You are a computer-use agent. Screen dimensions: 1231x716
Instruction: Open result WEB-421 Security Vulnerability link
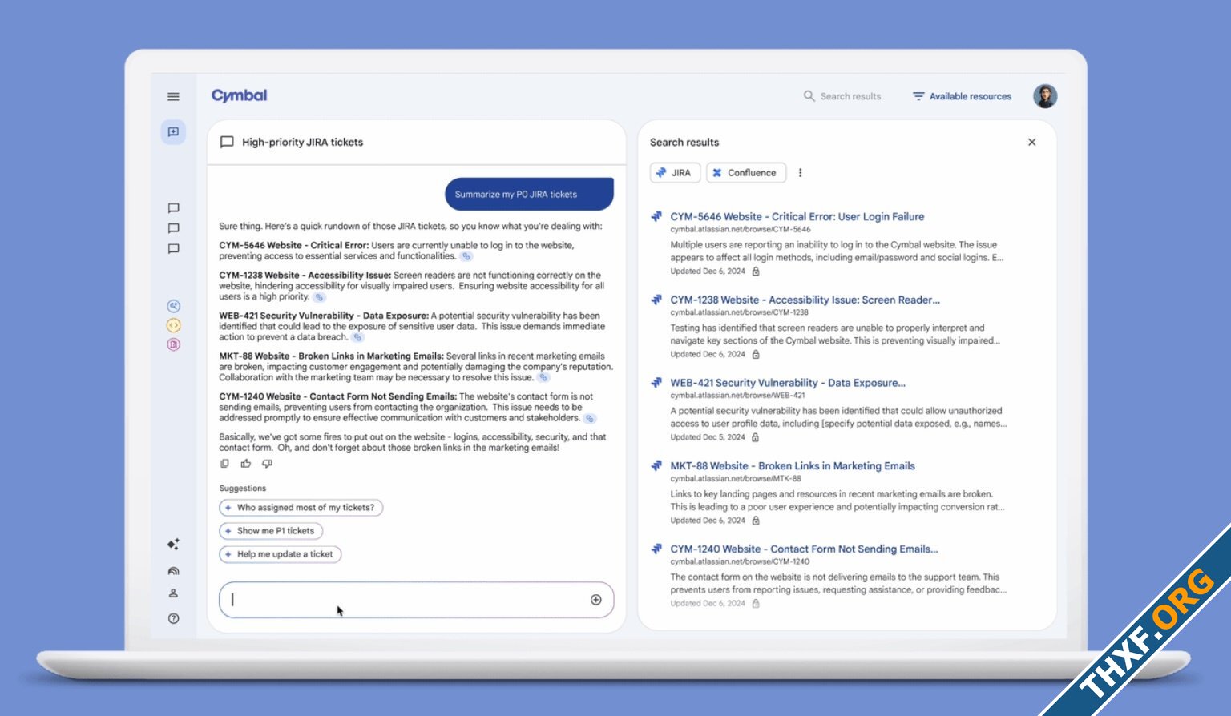click(x=788, y=383)
